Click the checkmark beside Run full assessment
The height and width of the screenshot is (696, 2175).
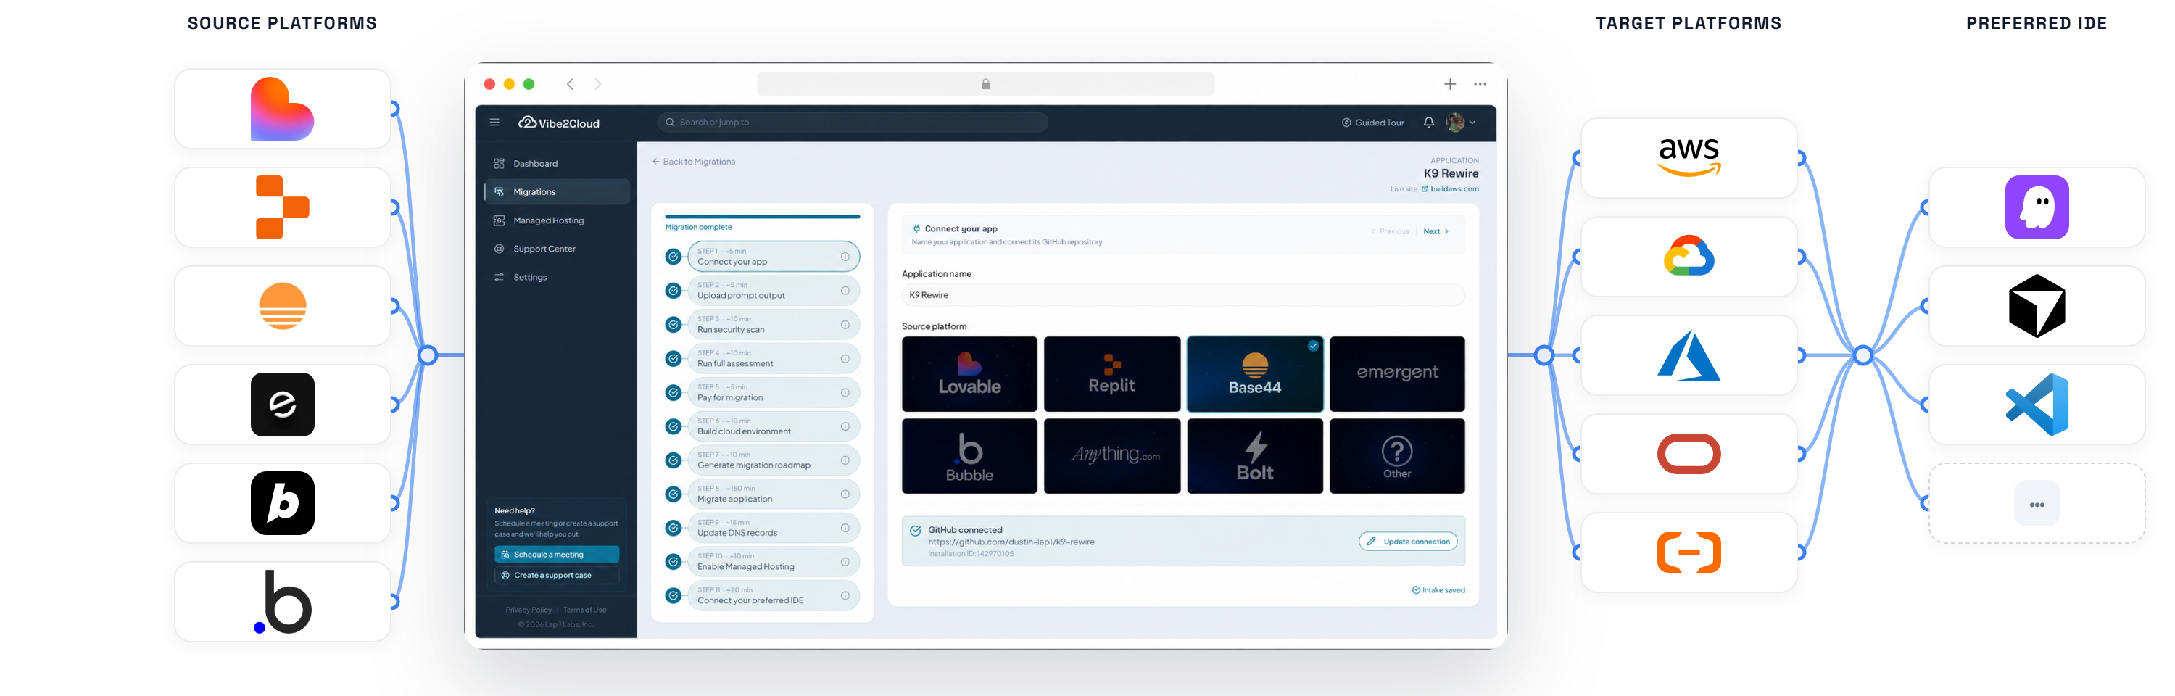tap(673, 358)
